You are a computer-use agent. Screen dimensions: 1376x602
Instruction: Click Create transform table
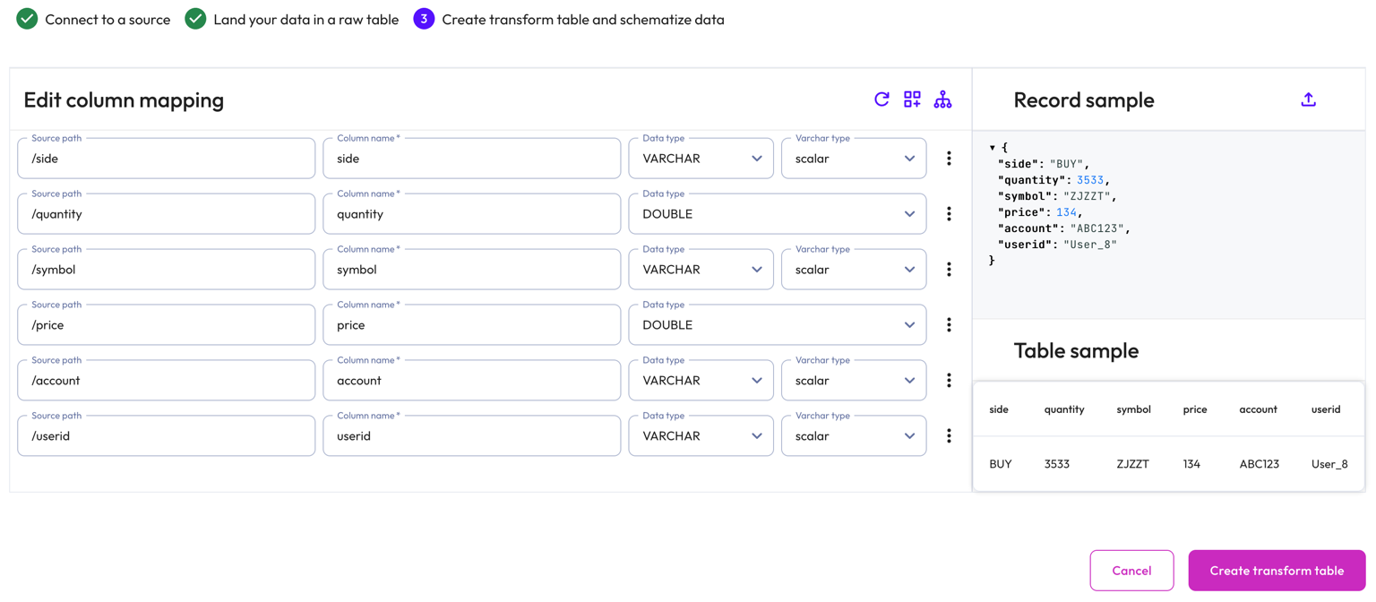click(1277, 570)
